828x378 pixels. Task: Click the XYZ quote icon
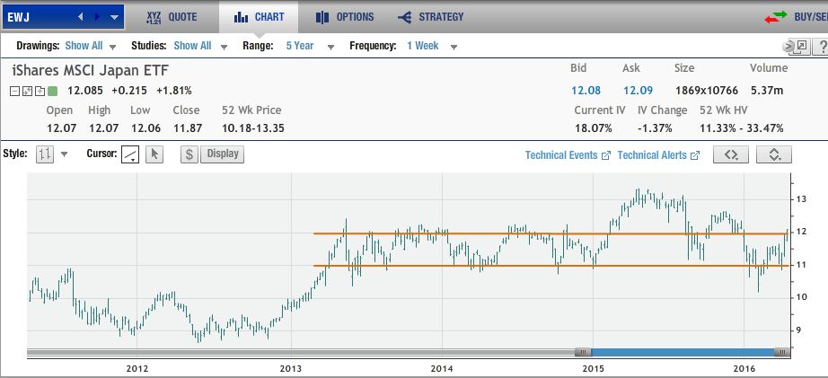(x=154, y=17)
